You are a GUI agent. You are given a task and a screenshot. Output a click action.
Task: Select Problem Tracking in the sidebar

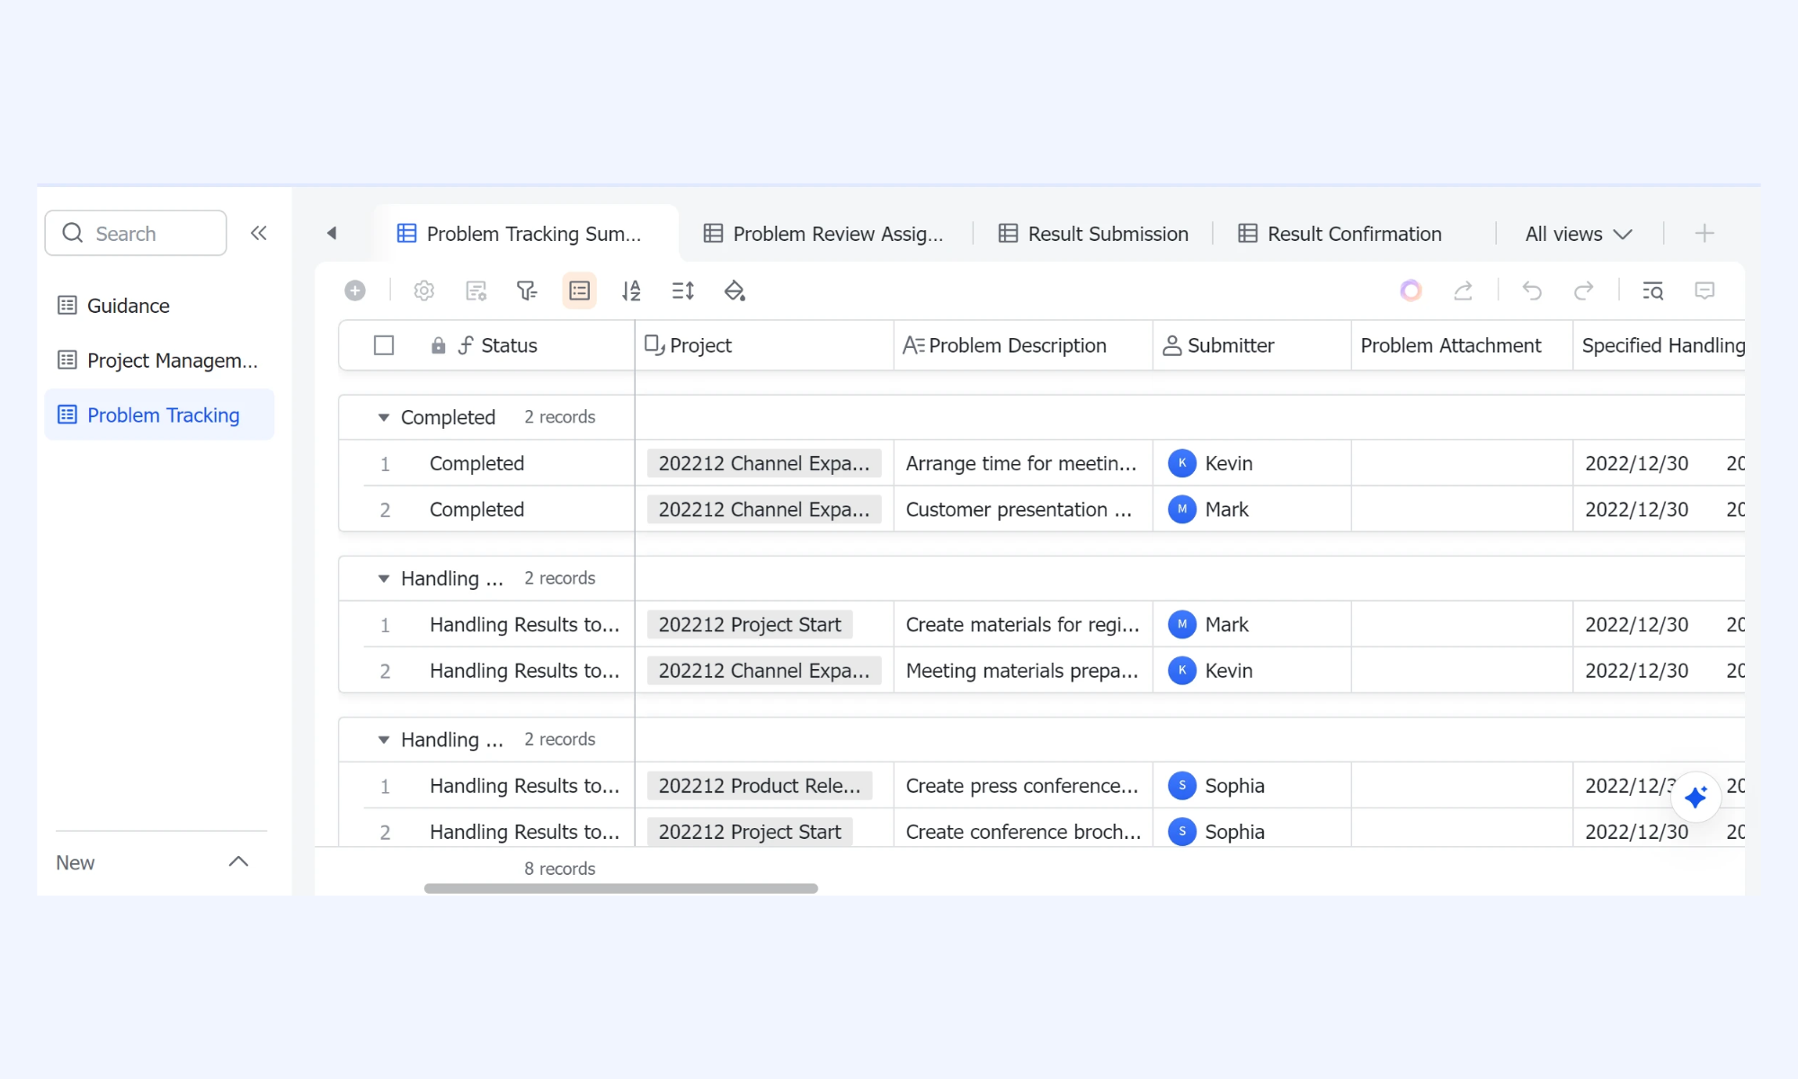[x=159, y=415]
